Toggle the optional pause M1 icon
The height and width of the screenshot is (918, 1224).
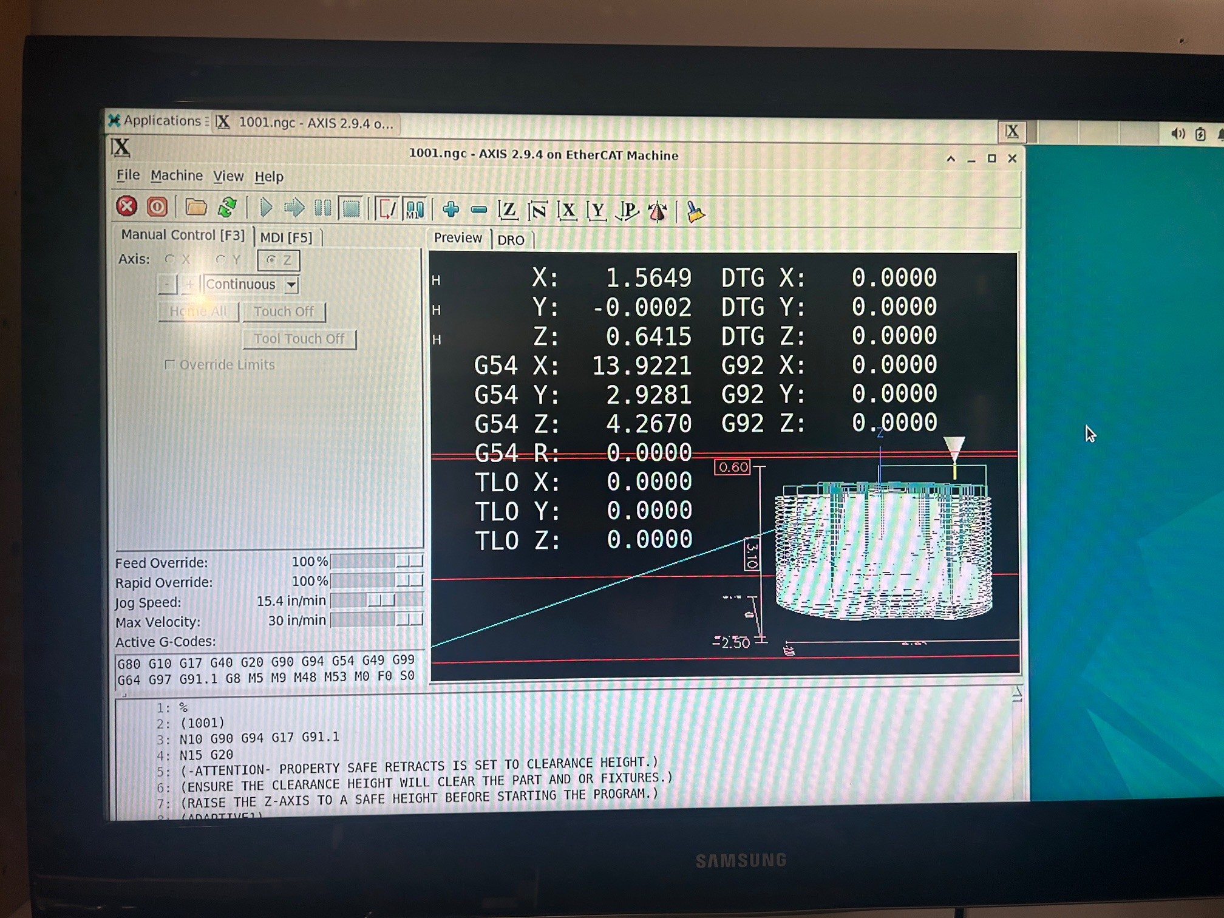415,209
